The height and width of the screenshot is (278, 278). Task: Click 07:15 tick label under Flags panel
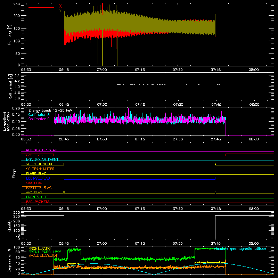pos(140,209)
